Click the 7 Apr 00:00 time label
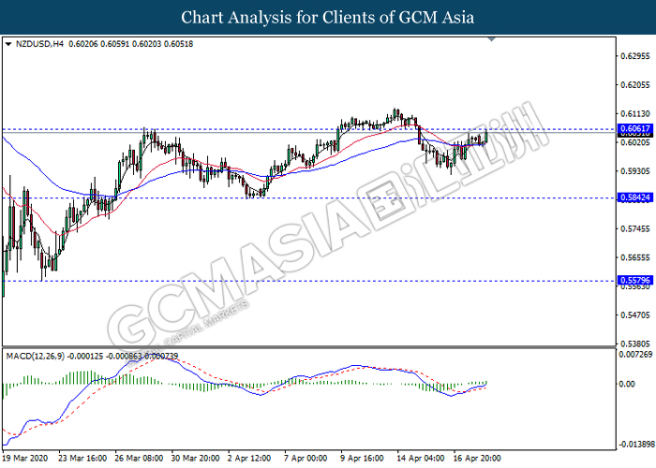The height and width of the screenshot is (468, 656). [306, 459]
